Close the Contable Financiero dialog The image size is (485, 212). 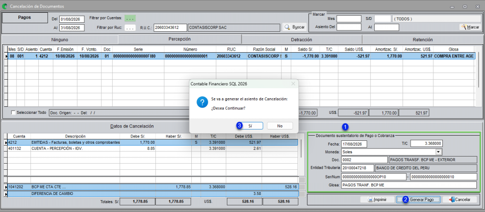(293, 83)
